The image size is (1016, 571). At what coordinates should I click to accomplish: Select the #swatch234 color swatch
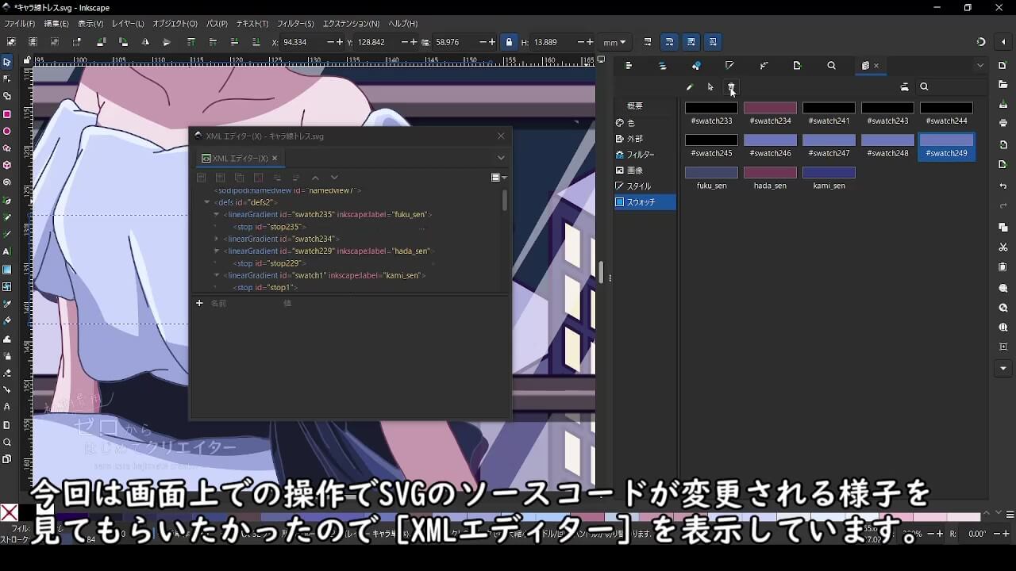tap(770, 113)
